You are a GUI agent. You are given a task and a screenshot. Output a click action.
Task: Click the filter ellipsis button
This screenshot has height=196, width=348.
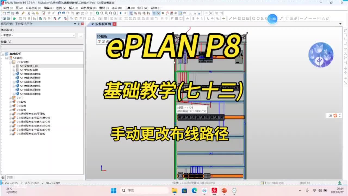tap(80, 35)
